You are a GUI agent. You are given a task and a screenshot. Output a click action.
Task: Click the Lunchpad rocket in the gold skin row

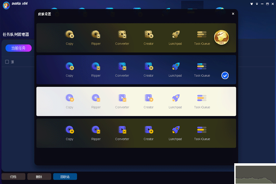(176, 34)
